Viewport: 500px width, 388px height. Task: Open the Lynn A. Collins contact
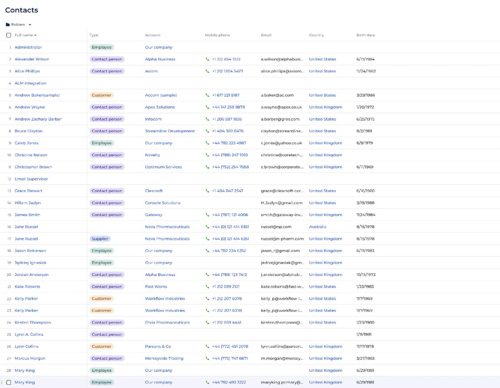click(29, 334)
